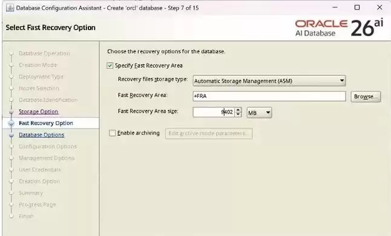Minimize the Database Configuration Assistant window

coord(335,7)
